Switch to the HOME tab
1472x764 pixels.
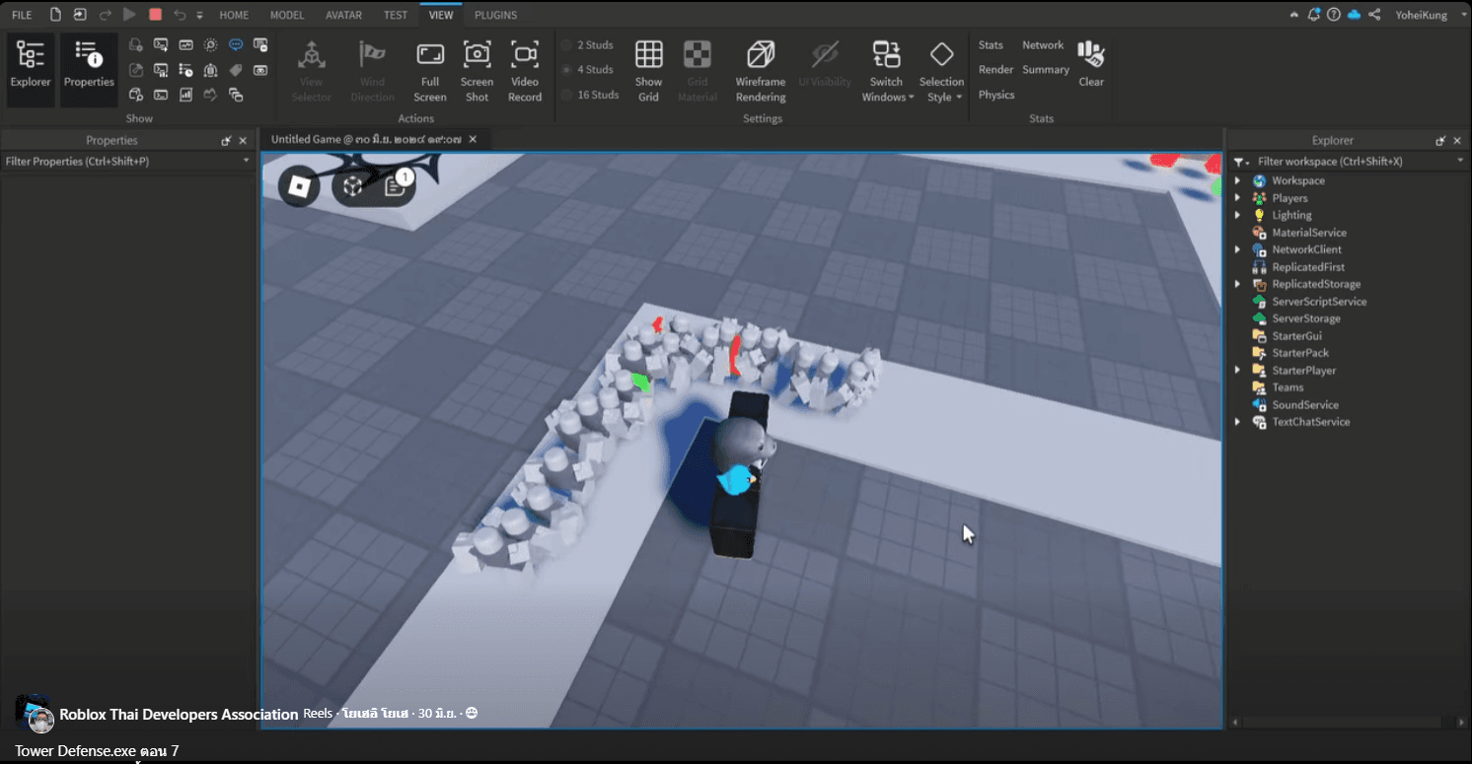(234, 15)
